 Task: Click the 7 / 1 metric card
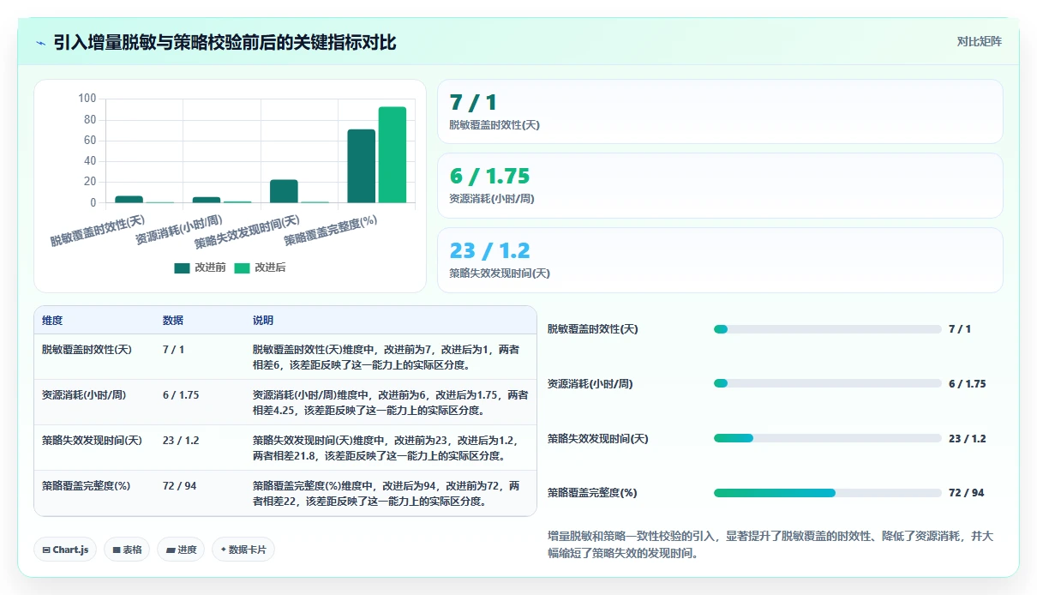[720, 111]
